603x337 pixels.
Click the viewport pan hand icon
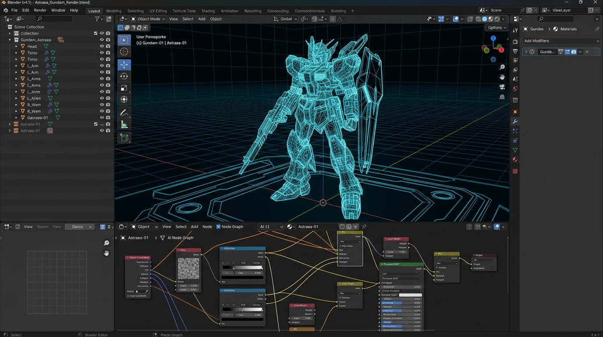point(502,77)
